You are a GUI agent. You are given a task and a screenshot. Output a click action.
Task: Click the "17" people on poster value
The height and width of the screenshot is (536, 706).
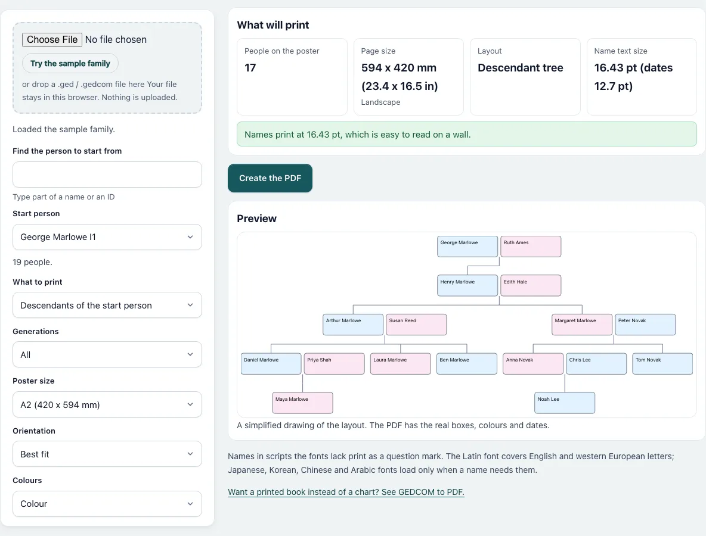[250, 68]
